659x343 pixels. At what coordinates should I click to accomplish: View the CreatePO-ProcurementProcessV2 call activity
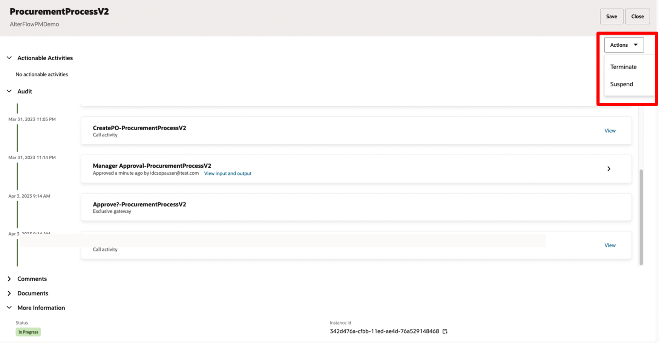610,131
